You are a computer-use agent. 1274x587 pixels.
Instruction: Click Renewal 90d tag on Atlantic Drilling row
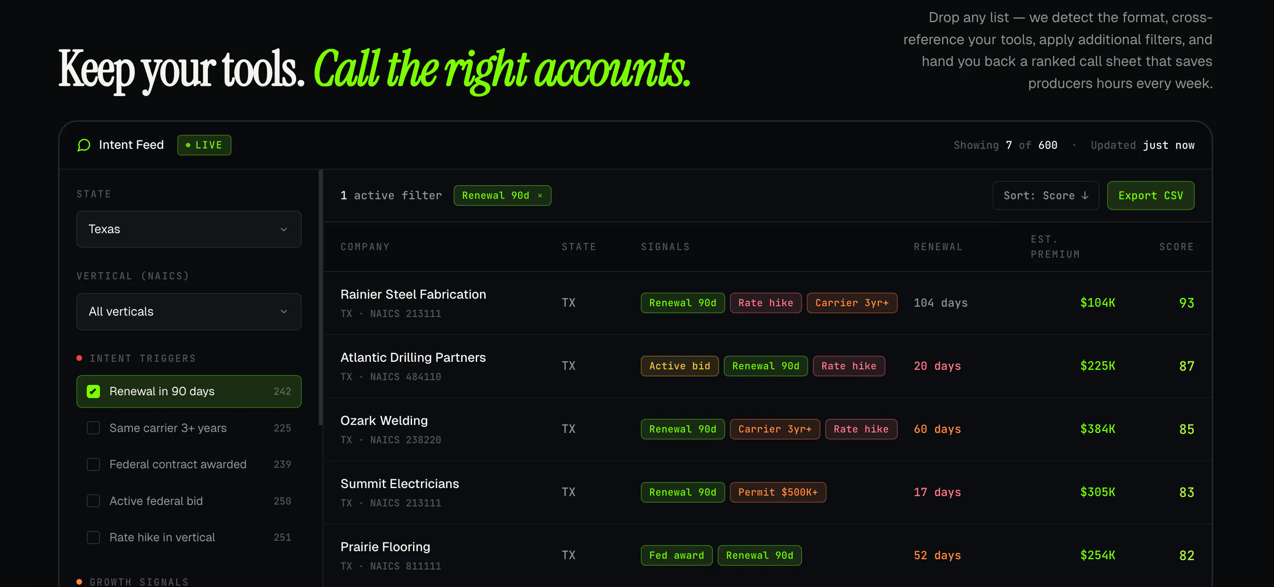pos(766,366)
